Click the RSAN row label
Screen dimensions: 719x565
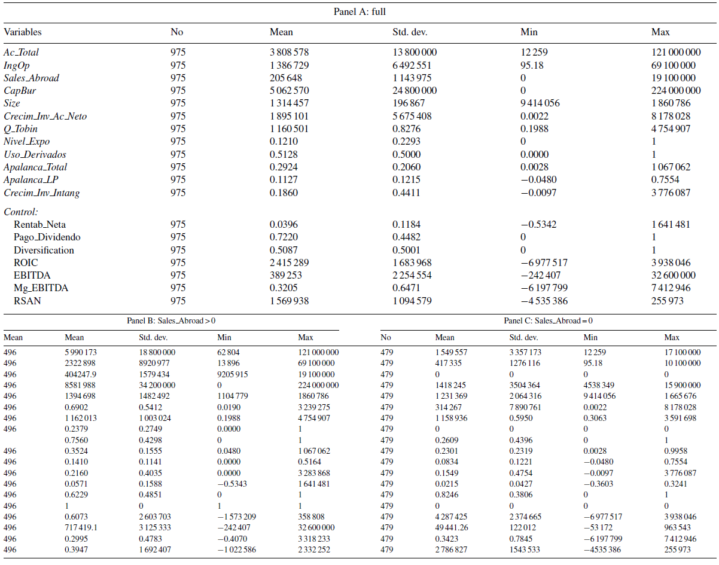point(26,301)
